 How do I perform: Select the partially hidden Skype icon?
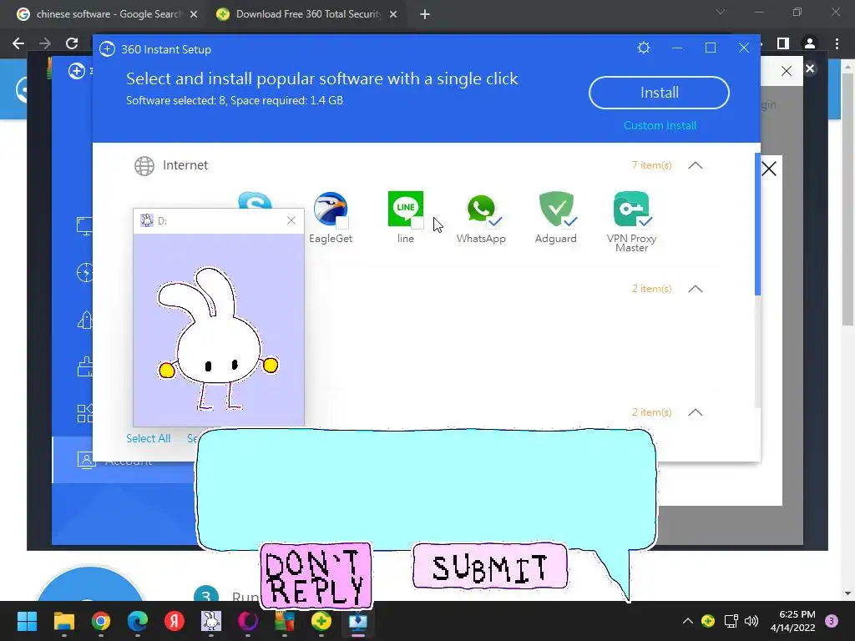click(255, 200)
